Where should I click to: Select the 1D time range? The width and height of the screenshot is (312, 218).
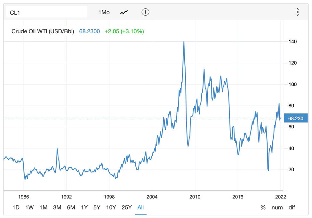coord(16,207)
